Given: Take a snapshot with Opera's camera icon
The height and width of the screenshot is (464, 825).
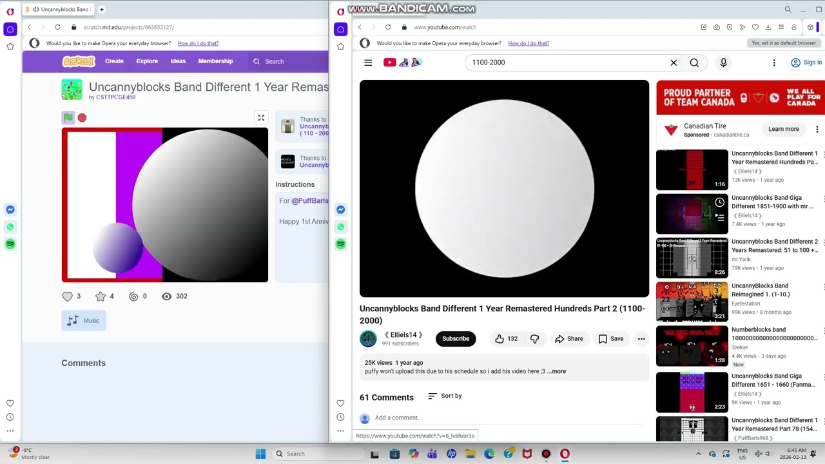Looking at the screenshot, I should pyautogui.click(x=717, y=27).
